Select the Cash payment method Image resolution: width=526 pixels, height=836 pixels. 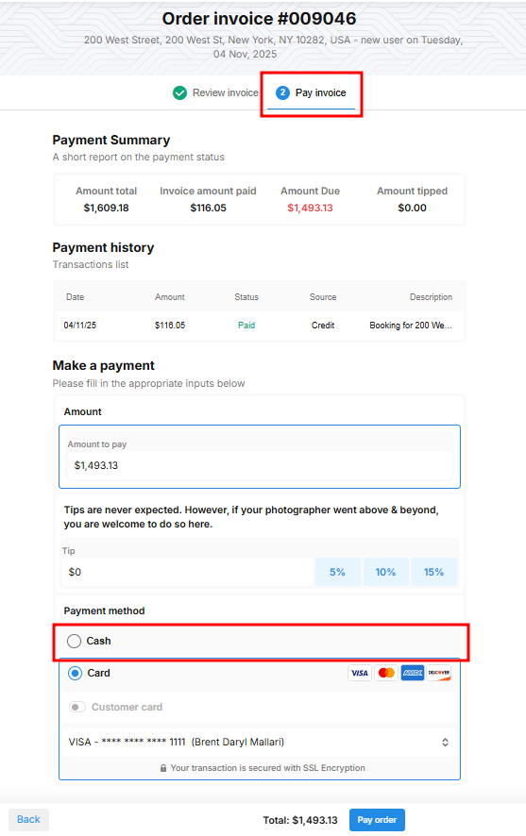[75, 641]
